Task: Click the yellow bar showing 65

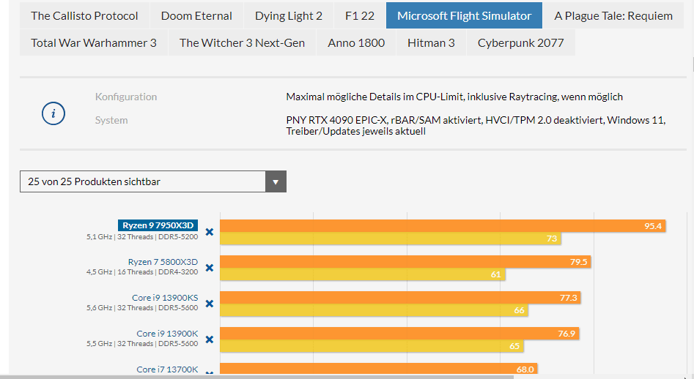Action: point(372,346)
